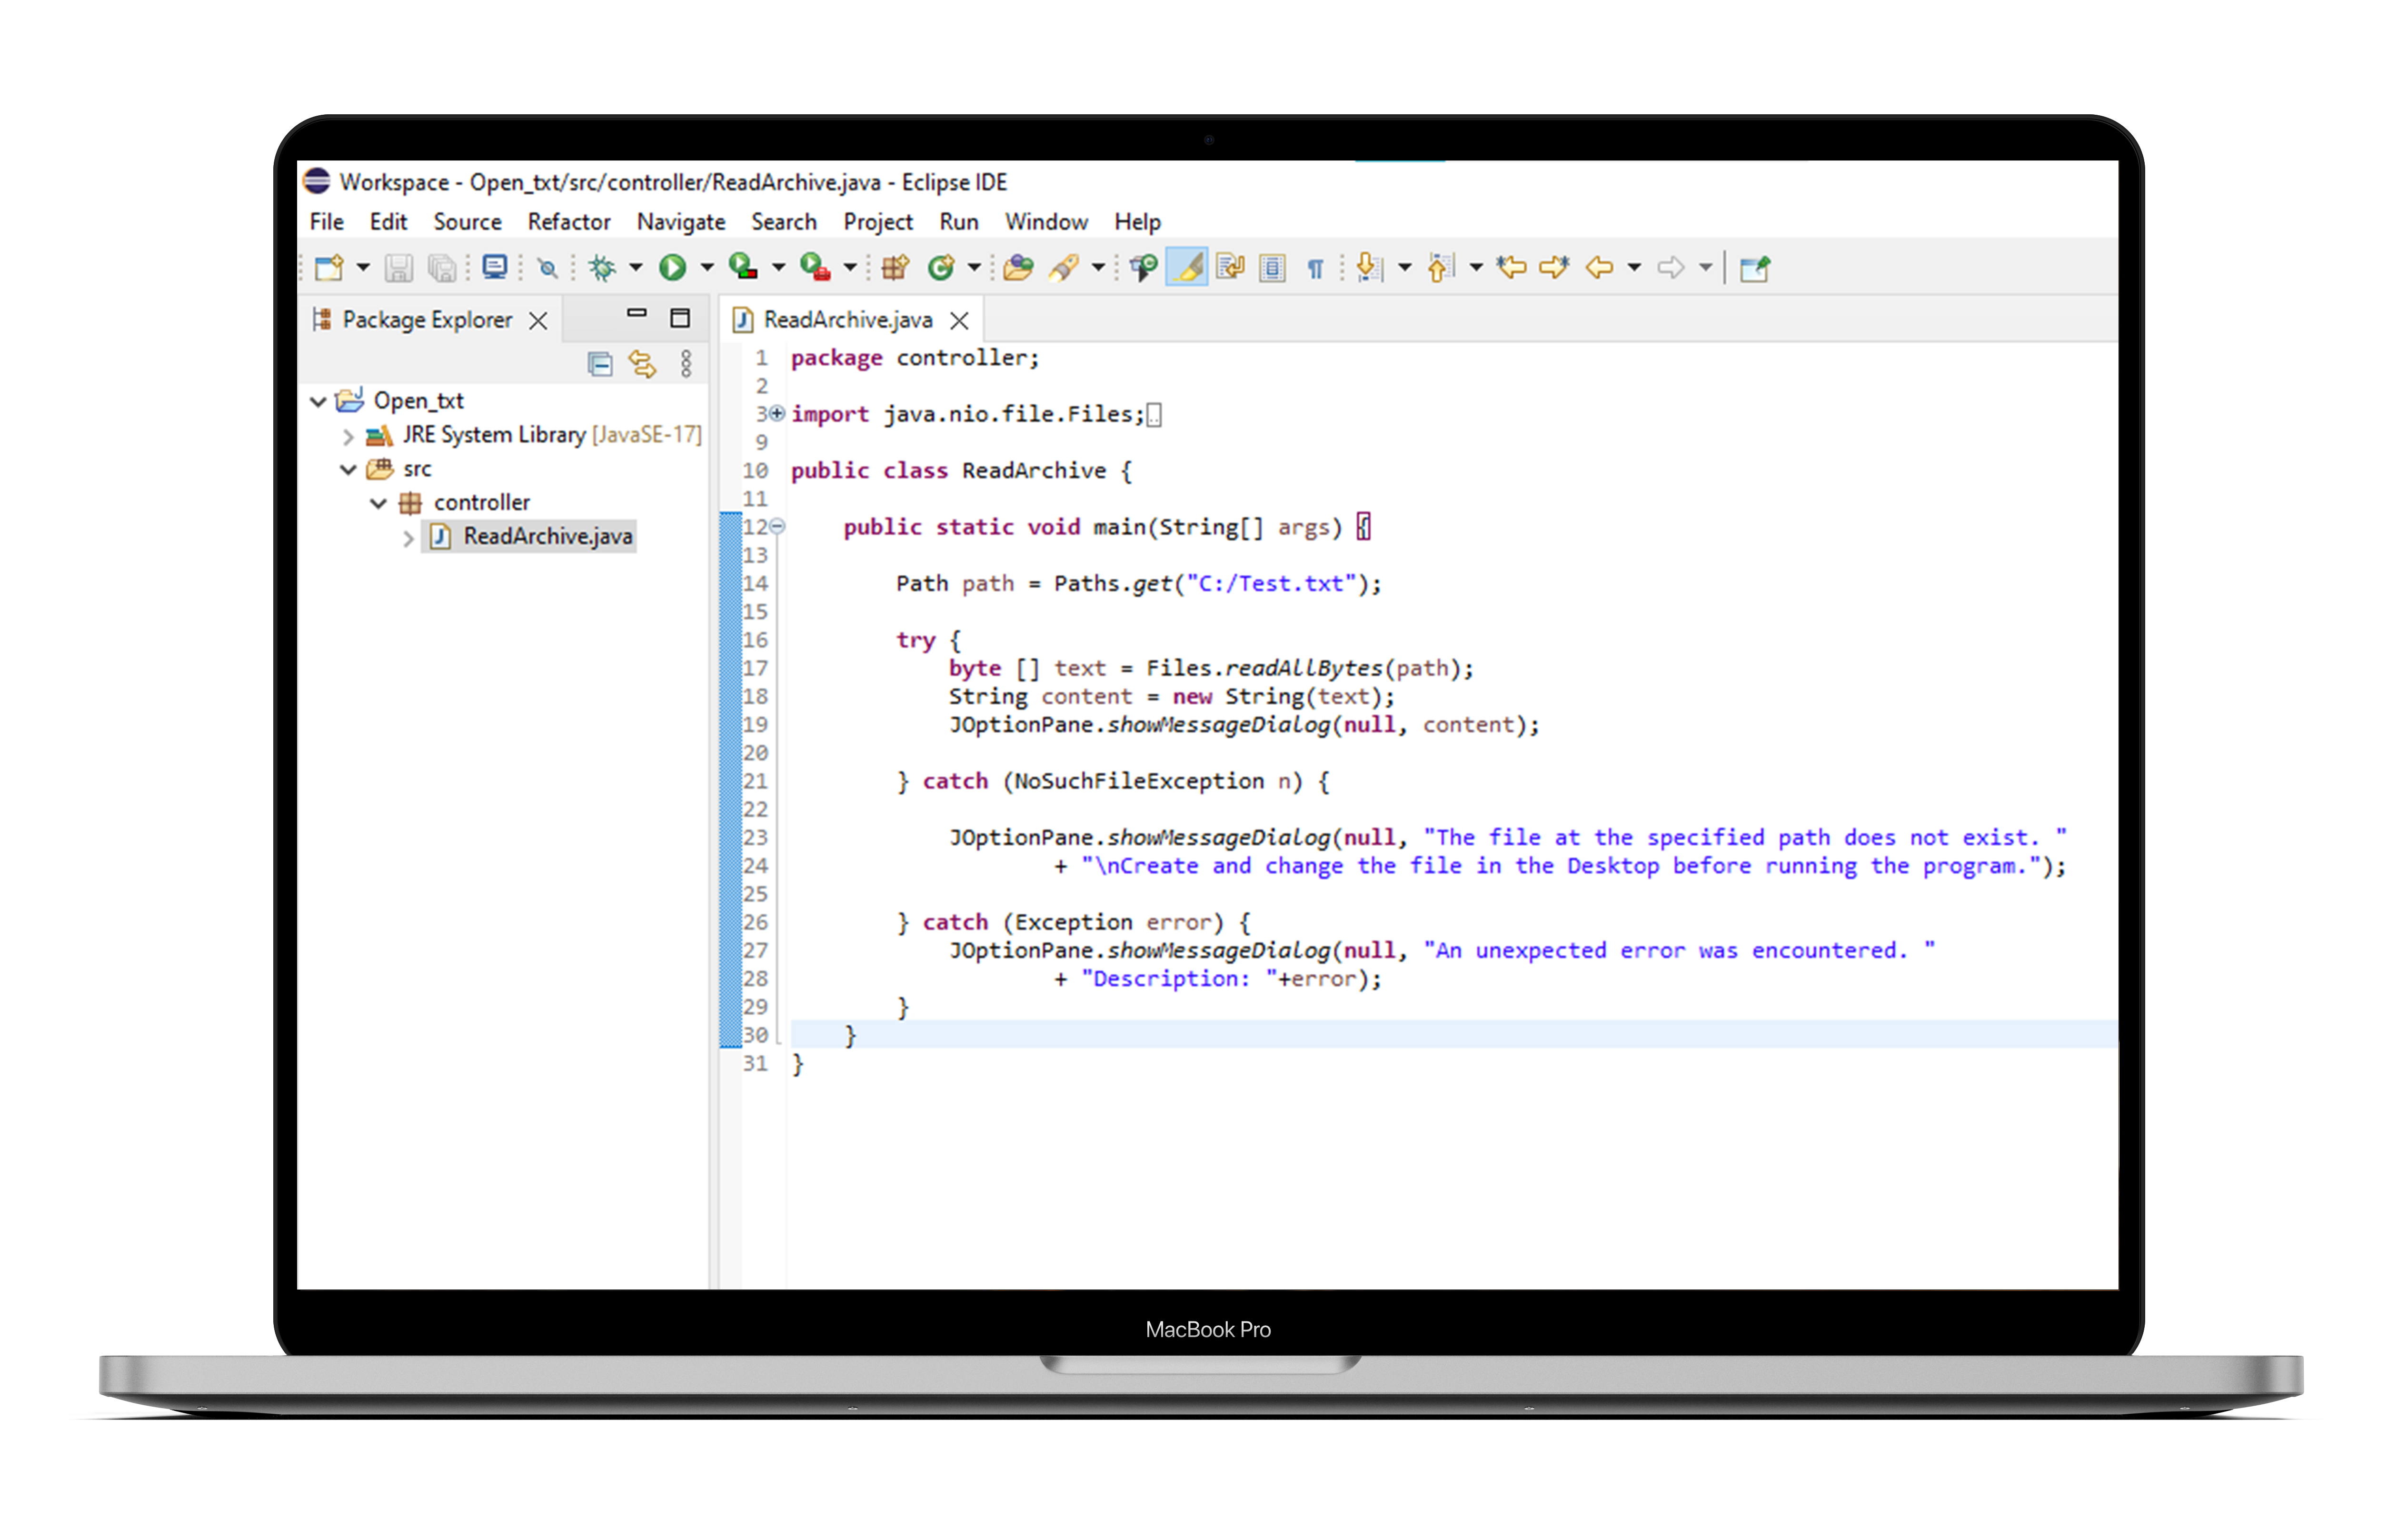Toggle Link with Editor in explorer
Screen dimensions: 2408x1520
click(x=642, y=364)
